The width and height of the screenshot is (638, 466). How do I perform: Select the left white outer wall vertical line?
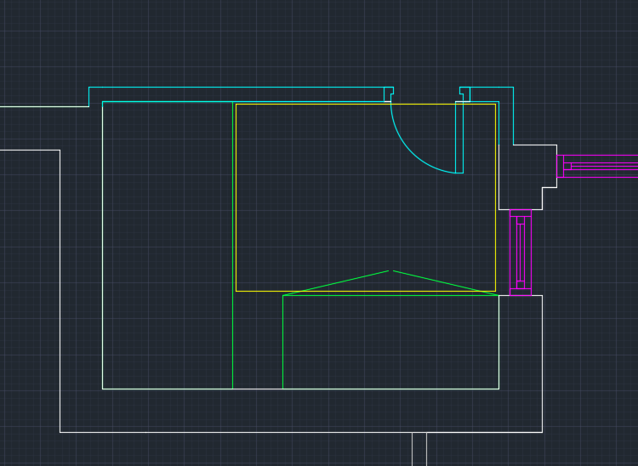[60, 289]
